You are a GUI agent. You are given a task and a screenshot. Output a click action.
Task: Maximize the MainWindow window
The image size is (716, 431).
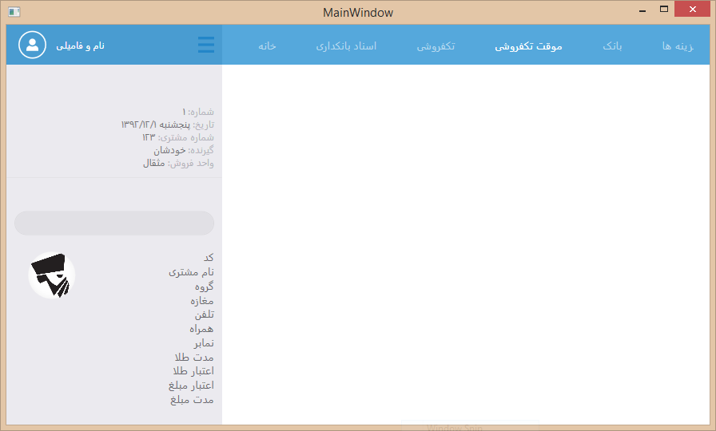(x=663, y=10)
